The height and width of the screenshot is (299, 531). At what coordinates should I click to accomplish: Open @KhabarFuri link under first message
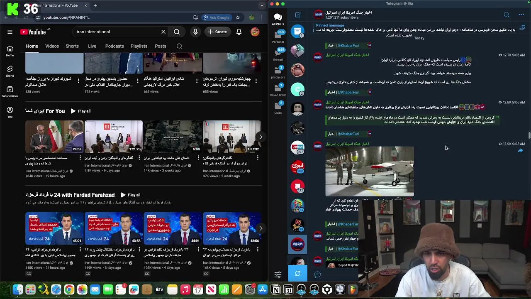pos(348,46)
